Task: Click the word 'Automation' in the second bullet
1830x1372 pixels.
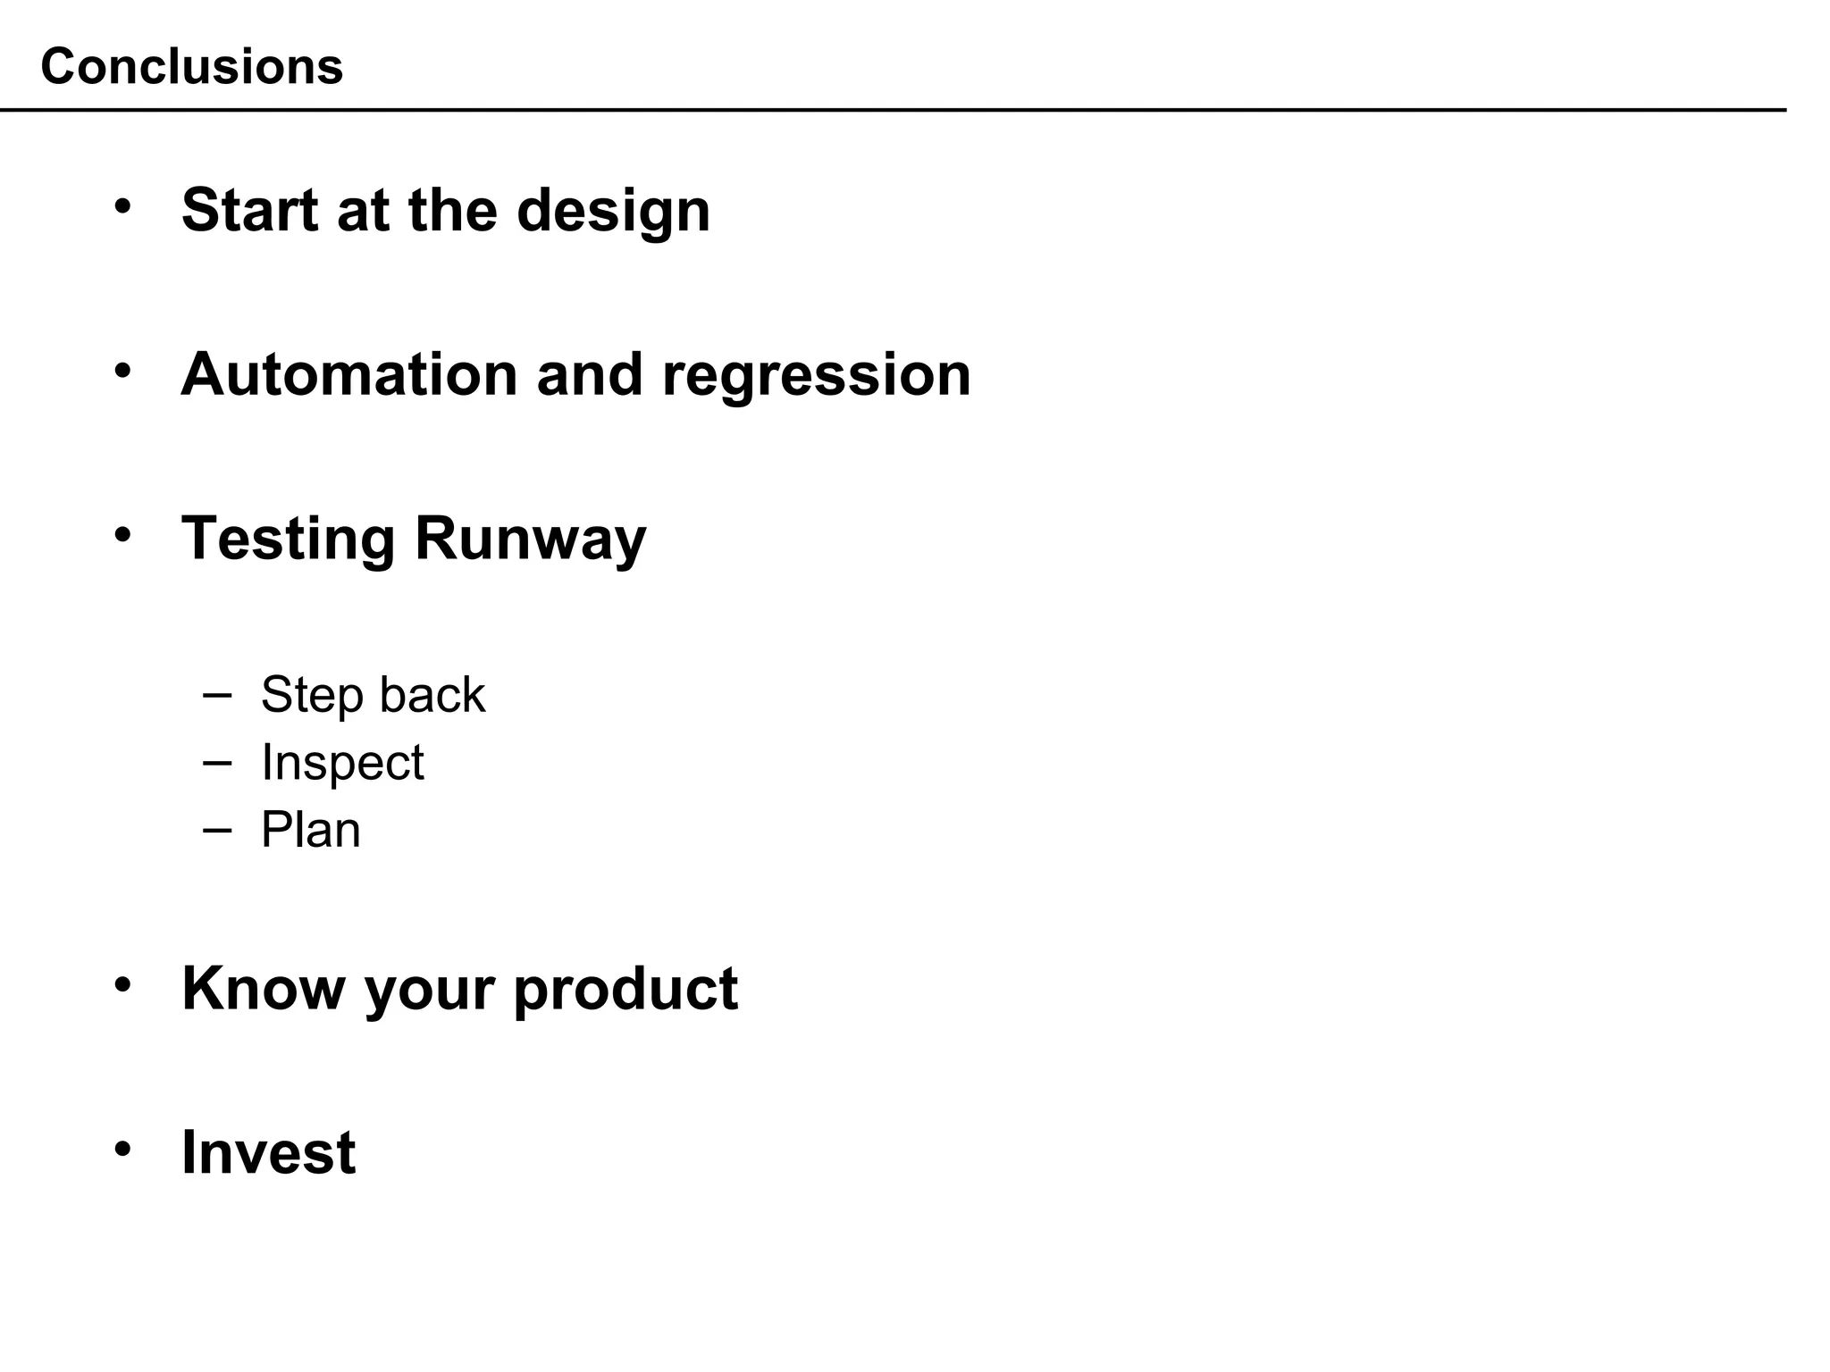Action: (348, 374)
